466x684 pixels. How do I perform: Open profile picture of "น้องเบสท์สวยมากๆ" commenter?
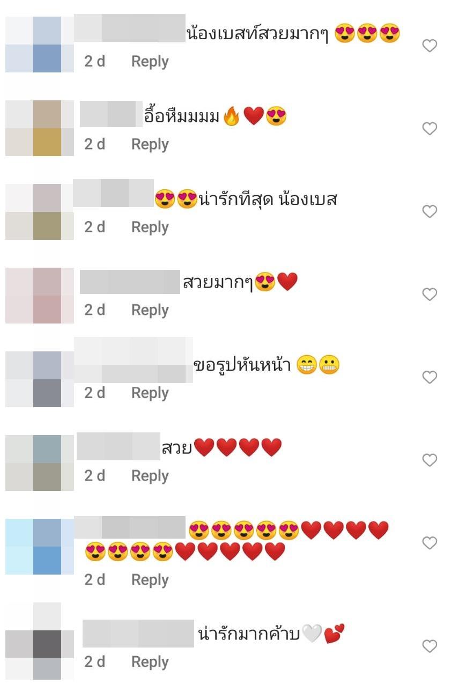tap(40, 45)
